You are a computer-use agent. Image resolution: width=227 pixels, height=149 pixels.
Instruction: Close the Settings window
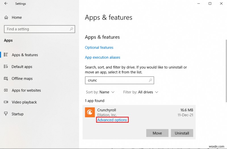[221, 3]
